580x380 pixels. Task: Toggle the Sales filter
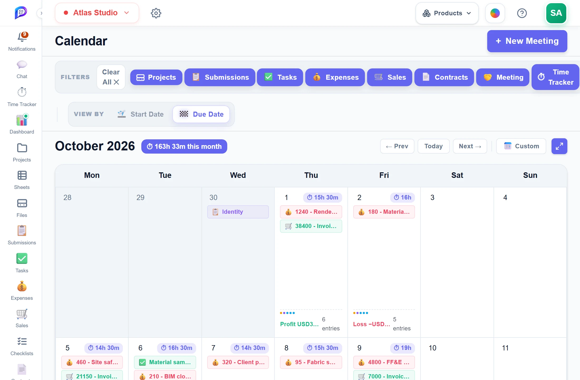(390, 77)
